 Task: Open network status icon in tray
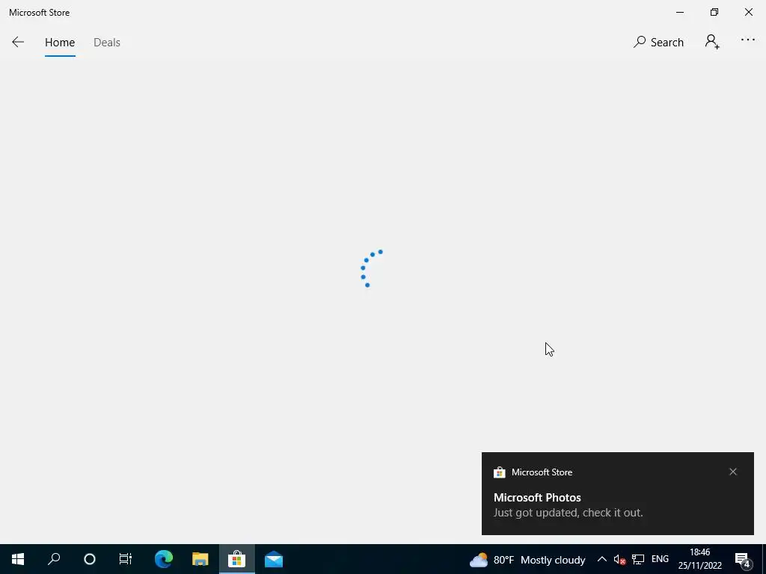[638, 559]
